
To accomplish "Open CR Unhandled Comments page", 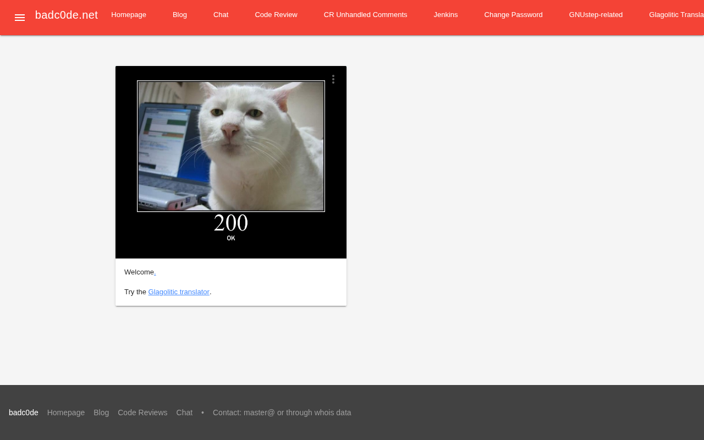I will pos(365,15).
